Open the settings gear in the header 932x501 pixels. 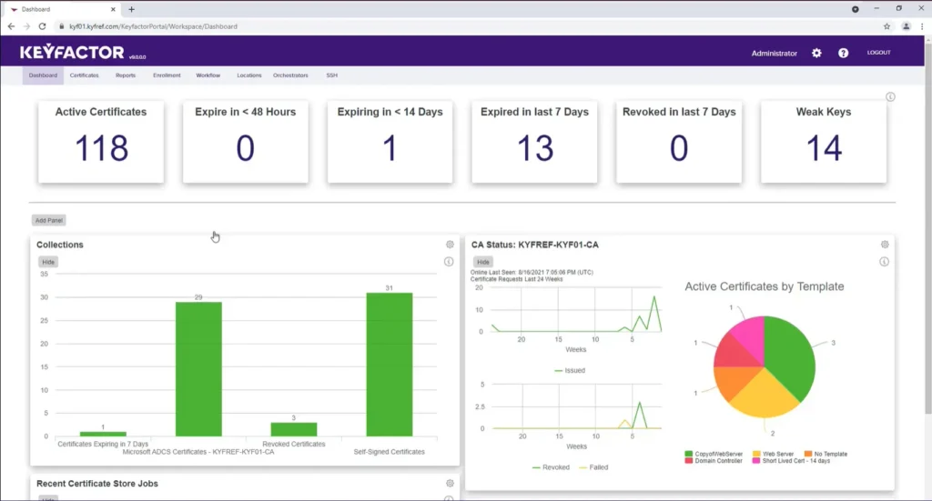816,53
